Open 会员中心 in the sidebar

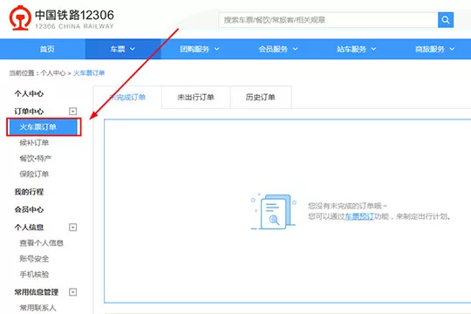pos(29,209)
